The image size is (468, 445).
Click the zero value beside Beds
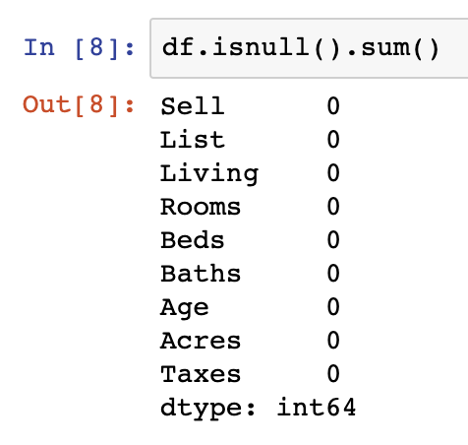[333, 240]
